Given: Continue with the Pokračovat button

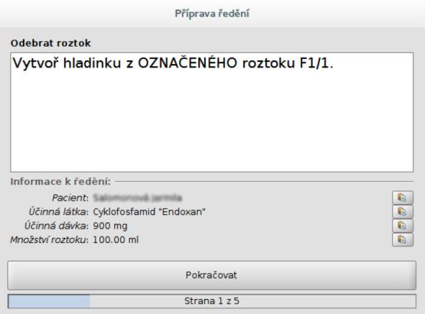Looking at the screenshot, I should click(x=211, y=275).
